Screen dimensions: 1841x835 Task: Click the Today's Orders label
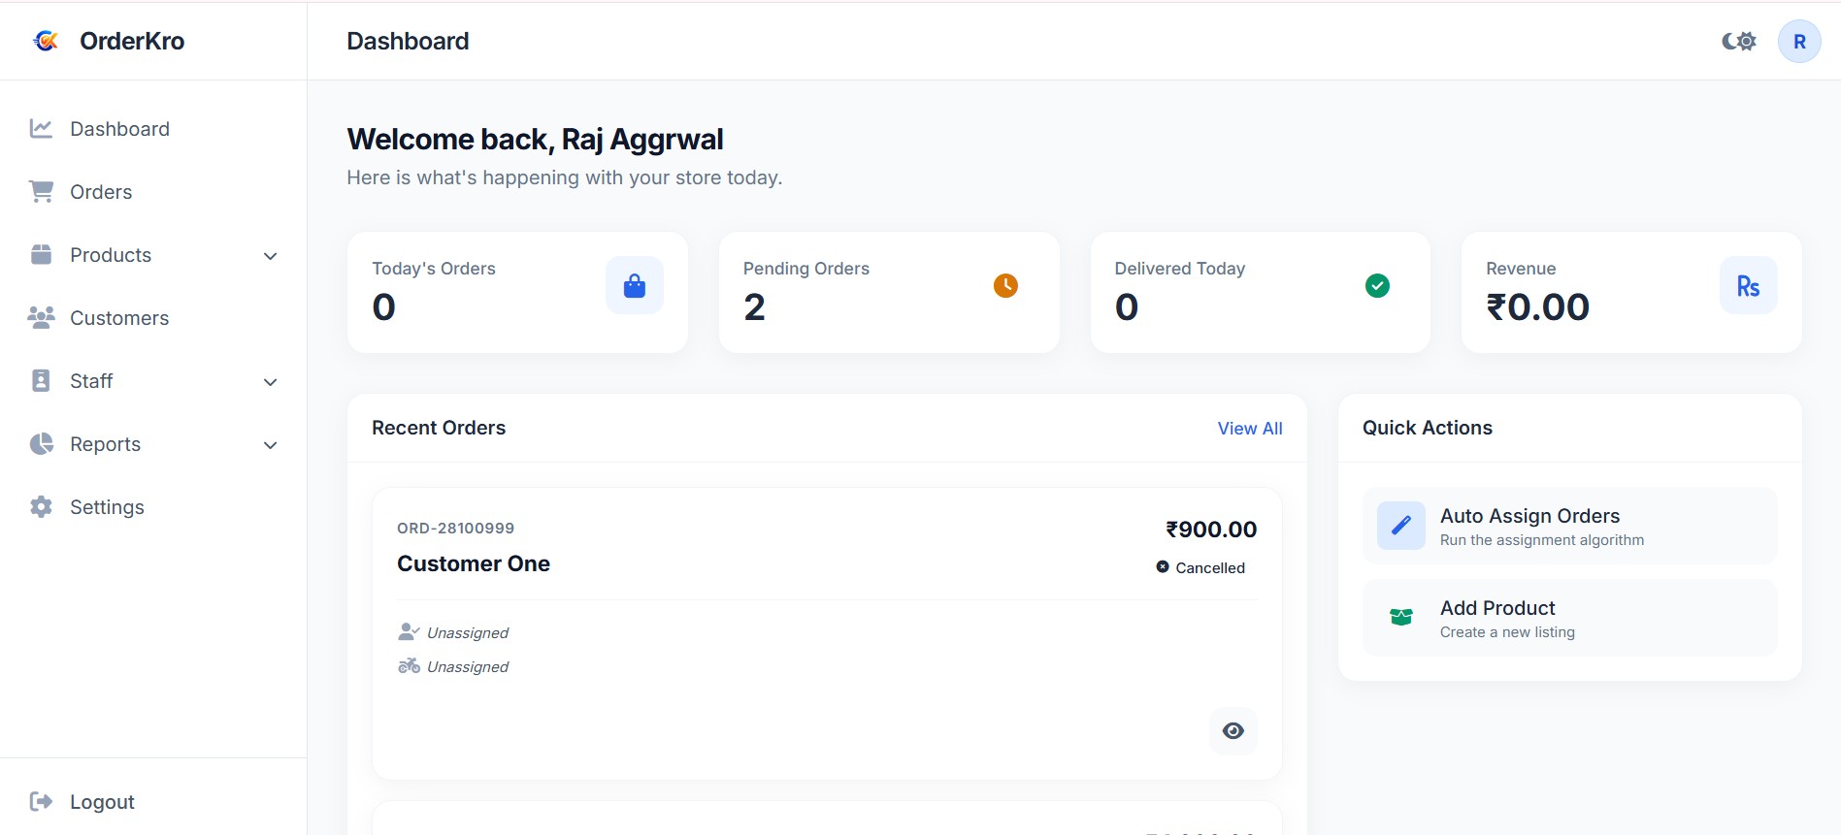tap(434, 269)
